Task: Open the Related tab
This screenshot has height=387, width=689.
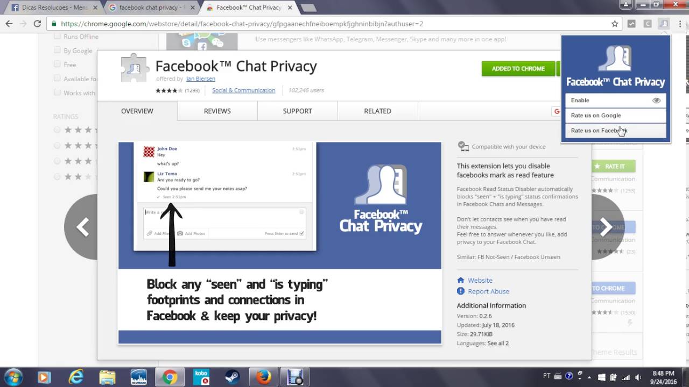Action: point(378,111)
